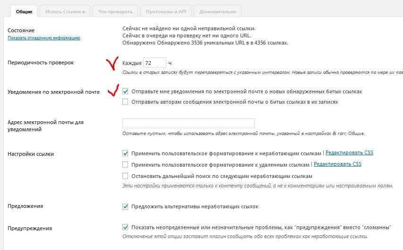Click the Показать отладочную информацию link
Viewport: 403px width, 250px height.
coord(44,38)
